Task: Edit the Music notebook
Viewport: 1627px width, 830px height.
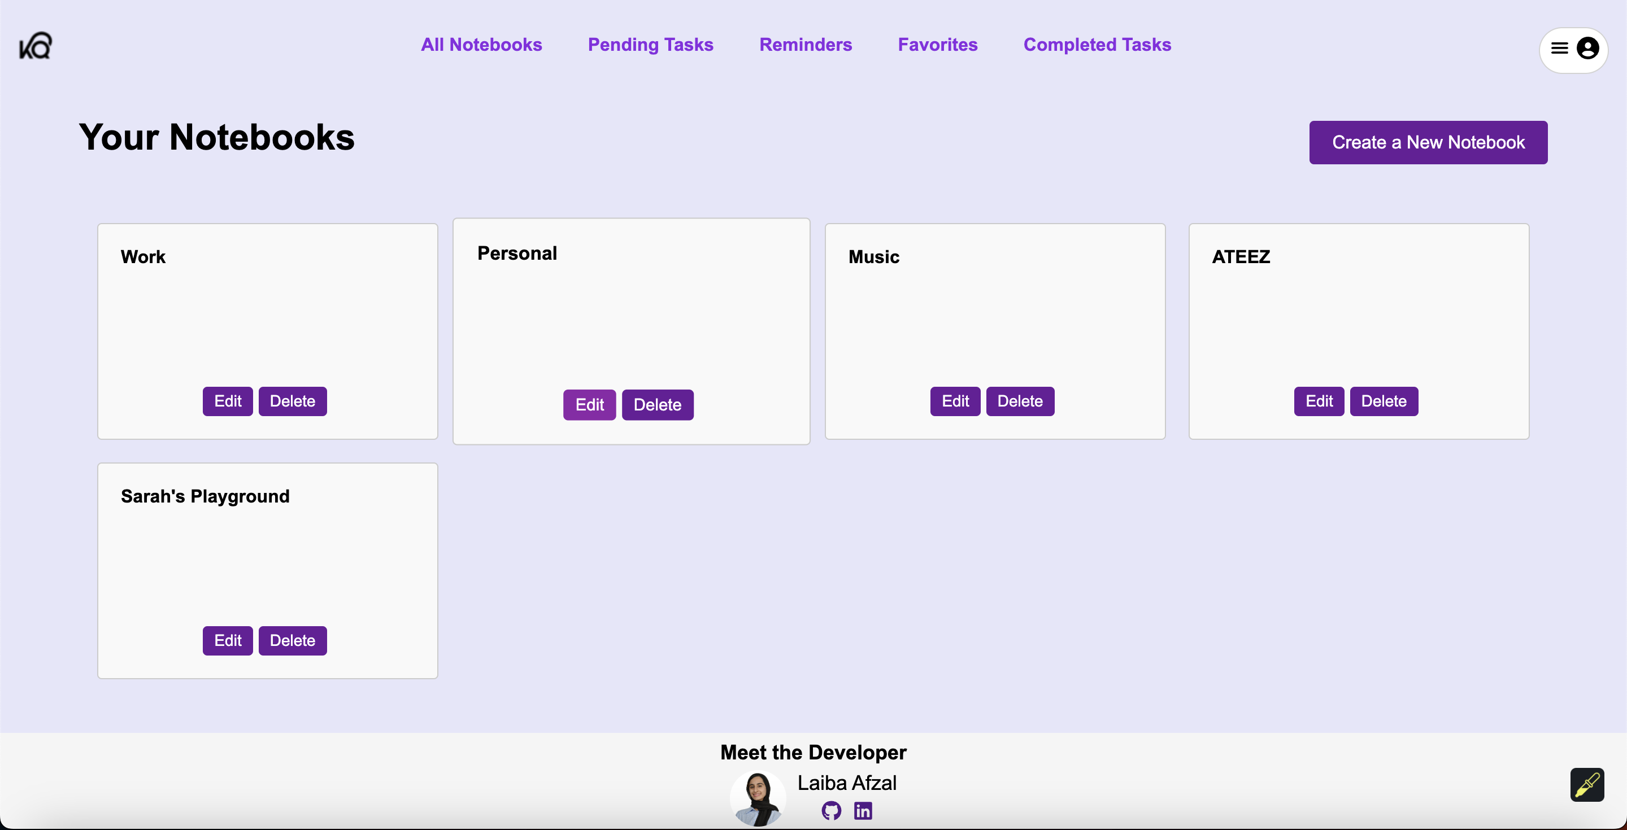Action: point(955,401)
